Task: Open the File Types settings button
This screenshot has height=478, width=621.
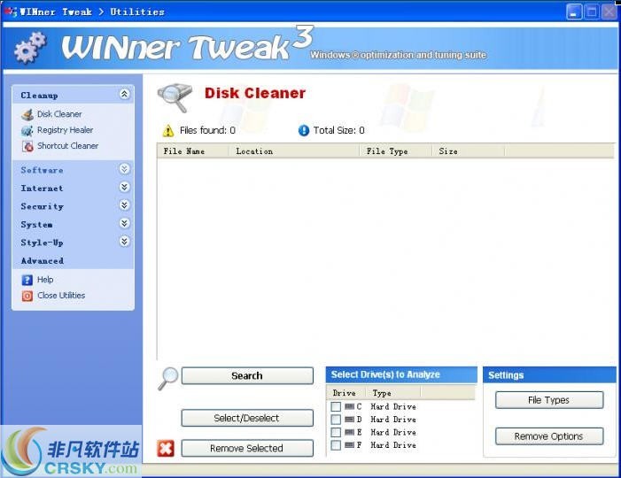Action: 549,400
